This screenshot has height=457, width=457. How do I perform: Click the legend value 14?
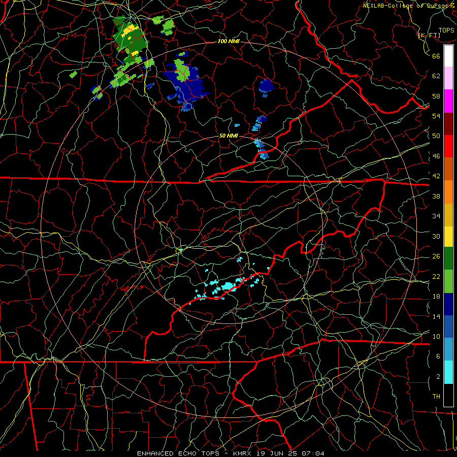[x=436, y=316]
